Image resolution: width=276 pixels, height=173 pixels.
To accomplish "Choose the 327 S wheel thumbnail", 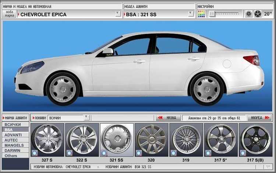I will pos(47,140).
